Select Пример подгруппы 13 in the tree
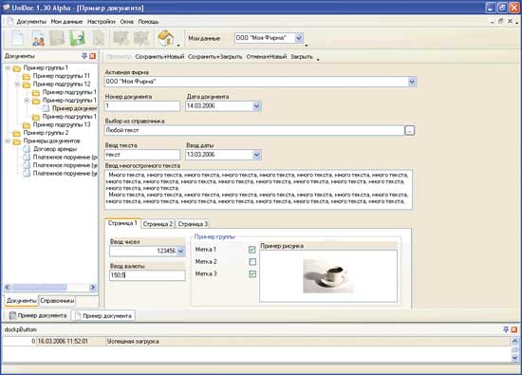Viewport: 522px width, 375px height. [x=62, y=125]
